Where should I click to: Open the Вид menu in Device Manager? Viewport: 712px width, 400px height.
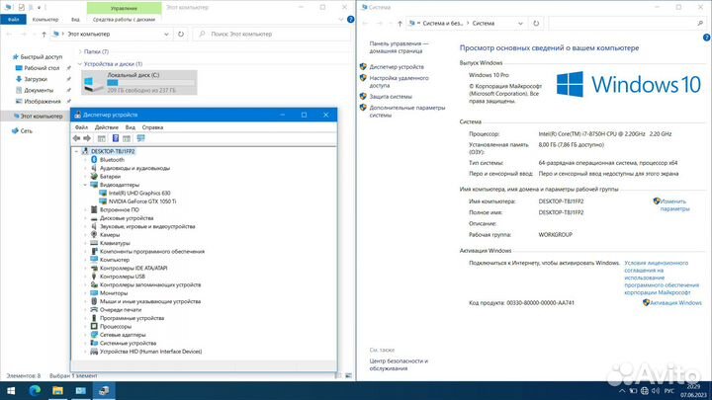coord(131,127)
